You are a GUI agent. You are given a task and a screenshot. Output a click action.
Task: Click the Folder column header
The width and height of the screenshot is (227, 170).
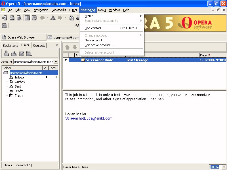22,68
